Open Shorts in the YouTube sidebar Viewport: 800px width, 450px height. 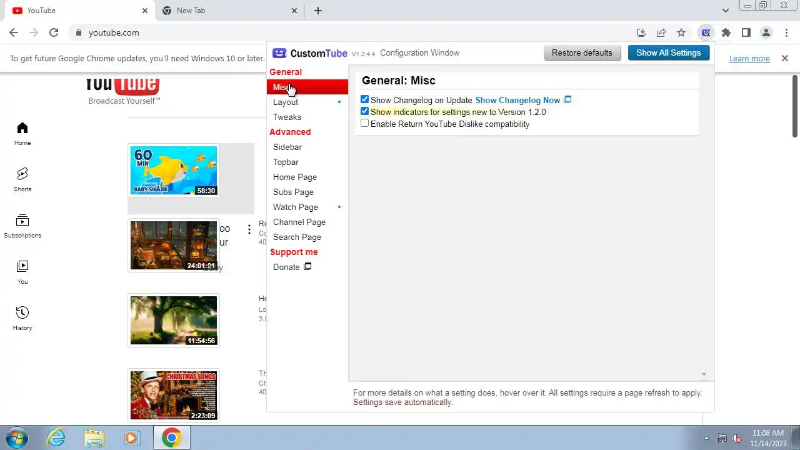click(x=22, y=180)
